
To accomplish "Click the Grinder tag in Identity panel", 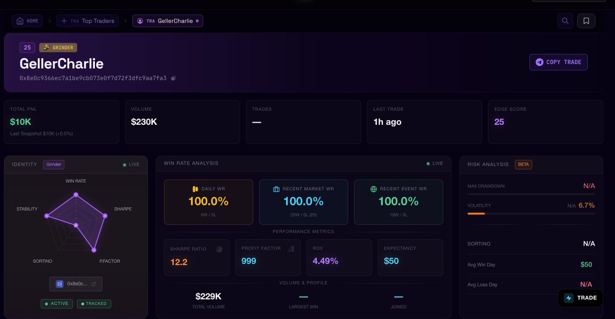I will click(54, 165).
